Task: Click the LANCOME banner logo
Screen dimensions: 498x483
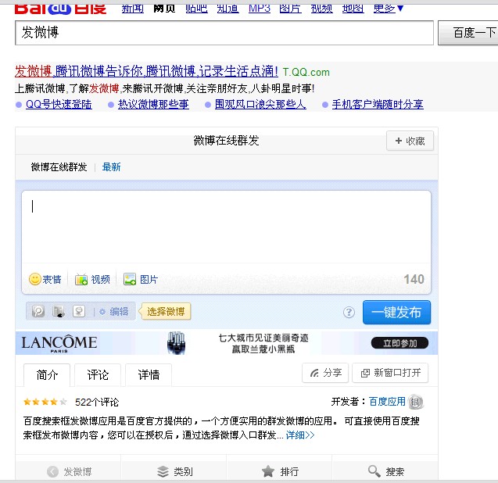Action: 59,344
